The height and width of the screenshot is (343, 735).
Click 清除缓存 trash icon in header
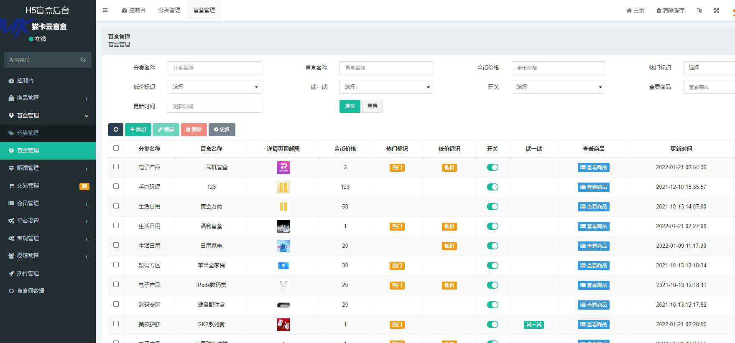[670, 10]
